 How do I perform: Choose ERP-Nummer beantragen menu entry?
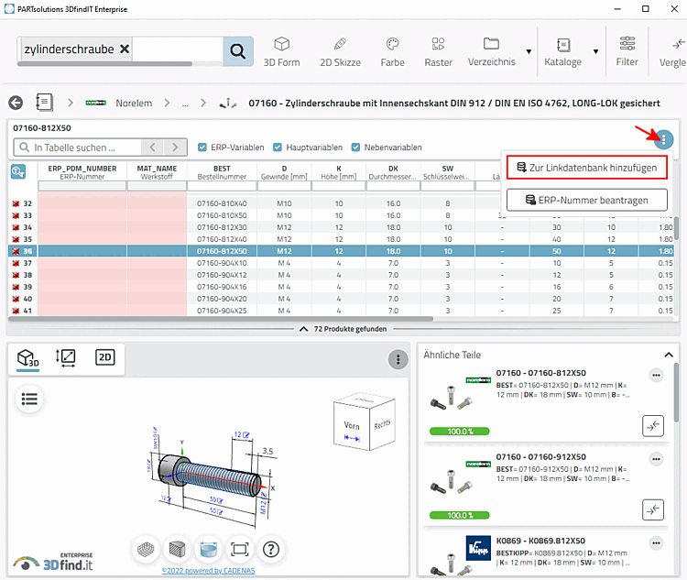586,200
